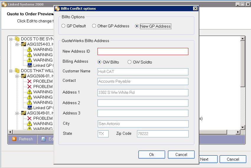Click the ASIQ3254-03 document icon
The image size is (251, 168).
(x=24, y=44)
